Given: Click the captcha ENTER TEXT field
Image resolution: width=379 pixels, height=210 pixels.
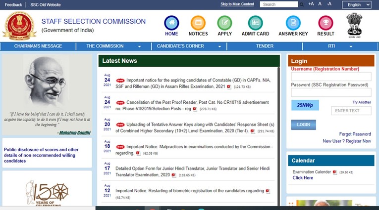Looking at the screenshot, I should coord(351,111).
